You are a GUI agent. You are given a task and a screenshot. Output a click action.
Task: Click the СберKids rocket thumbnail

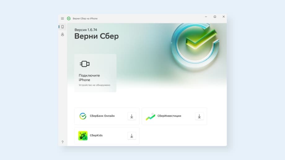[x=83, y=136]
